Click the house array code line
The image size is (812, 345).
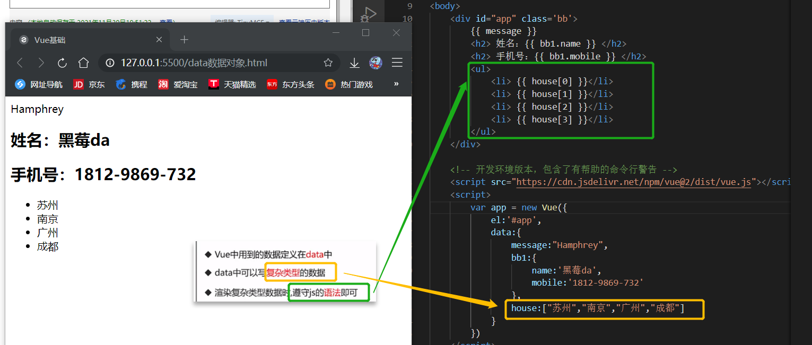point(598,308)
